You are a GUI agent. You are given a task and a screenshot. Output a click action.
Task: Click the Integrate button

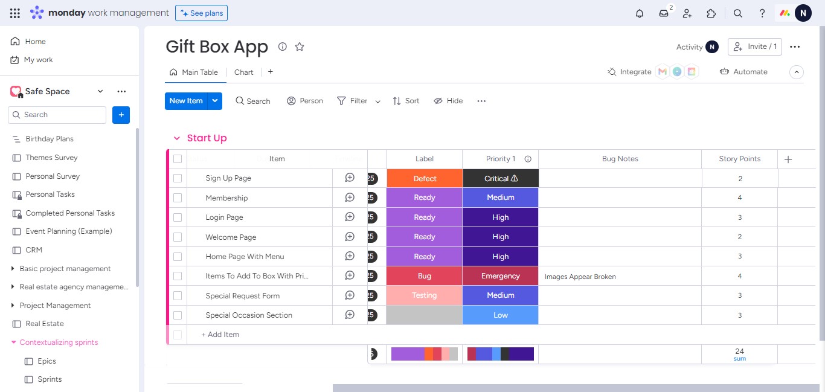coord(629,71)
